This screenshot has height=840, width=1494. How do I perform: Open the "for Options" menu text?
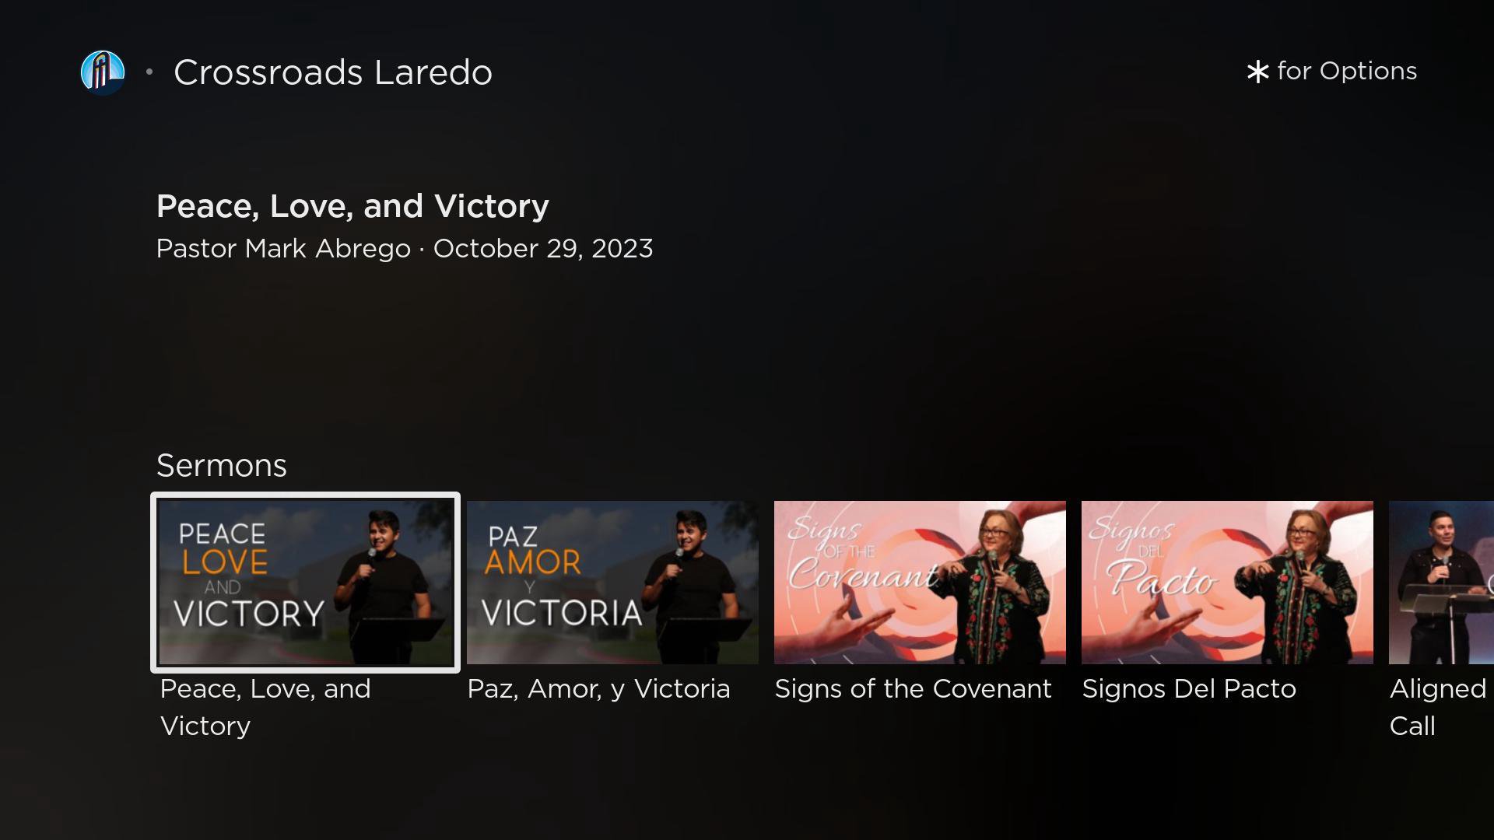(1347, 71)
